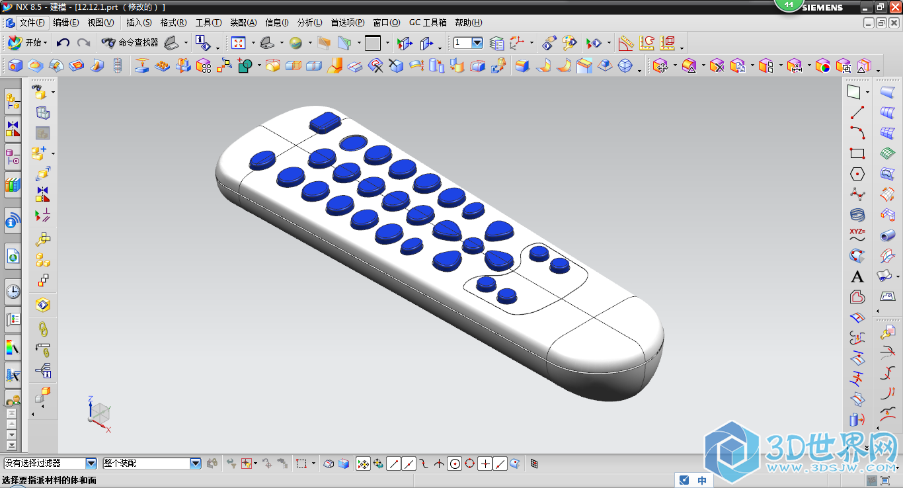The width and height of the screenshot is (903, 488).
Task: Click the Fit view icon
Action: 239,43
